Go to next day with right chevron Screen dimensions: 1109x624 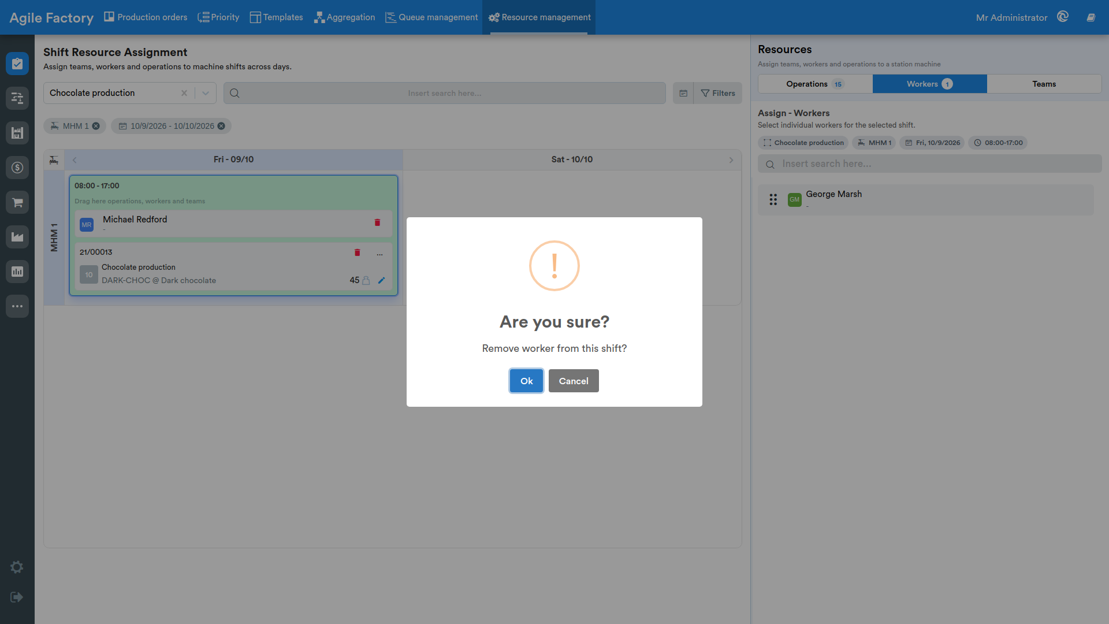pyautogui.click(x=731, y=160)
